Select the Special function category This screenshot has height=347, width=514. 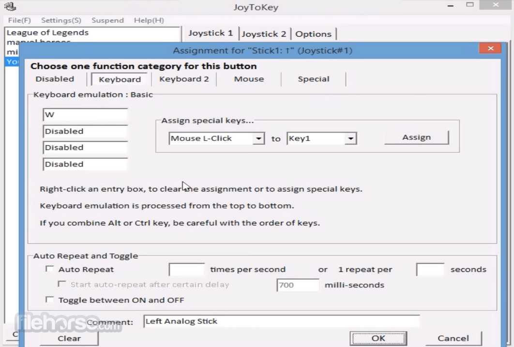click(x=313, y=79)
